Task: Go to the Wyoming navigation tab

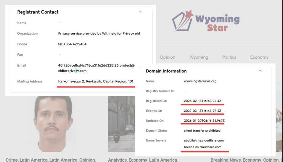Action: click(199, 57)
